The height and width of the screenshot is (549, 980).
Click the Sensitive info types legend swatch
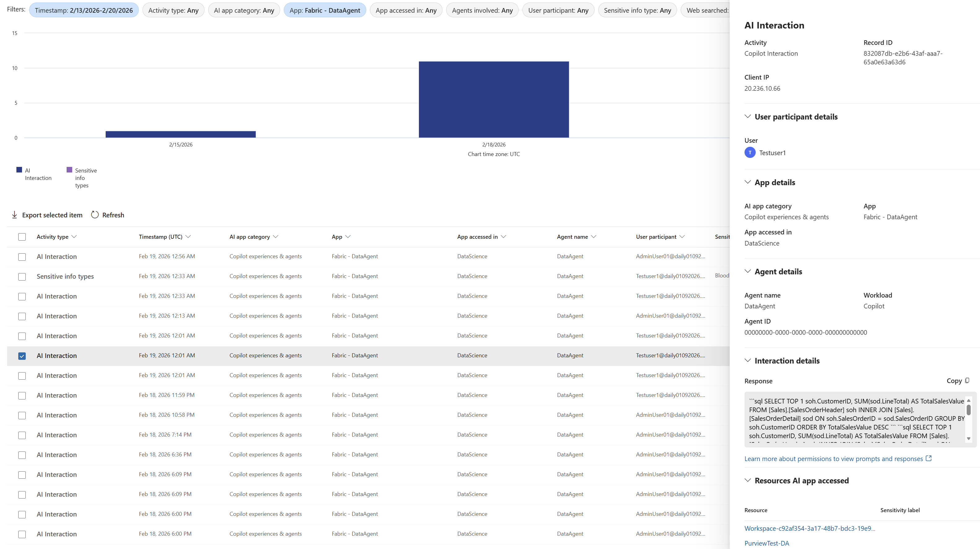69,170
